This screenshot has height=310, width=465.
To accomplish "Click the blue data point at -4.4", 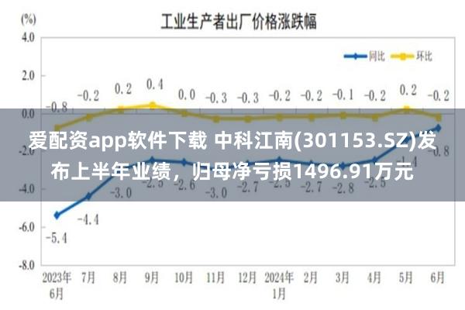I will [88, 196].
